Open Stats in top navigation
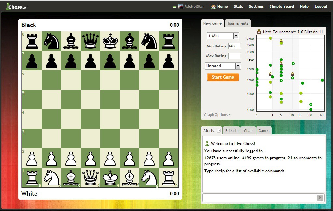This screenshot has height=211, width=333. pos(238,7)
